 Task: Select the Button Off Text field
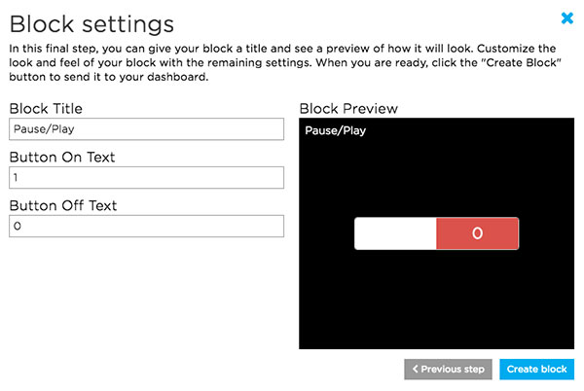coord(146,226)
